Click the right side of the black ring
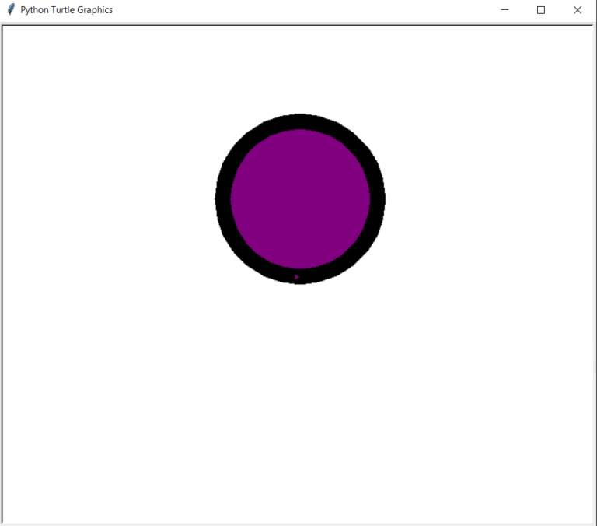The width and height of the screenshot is (597, 526). (x=377, y=199)
